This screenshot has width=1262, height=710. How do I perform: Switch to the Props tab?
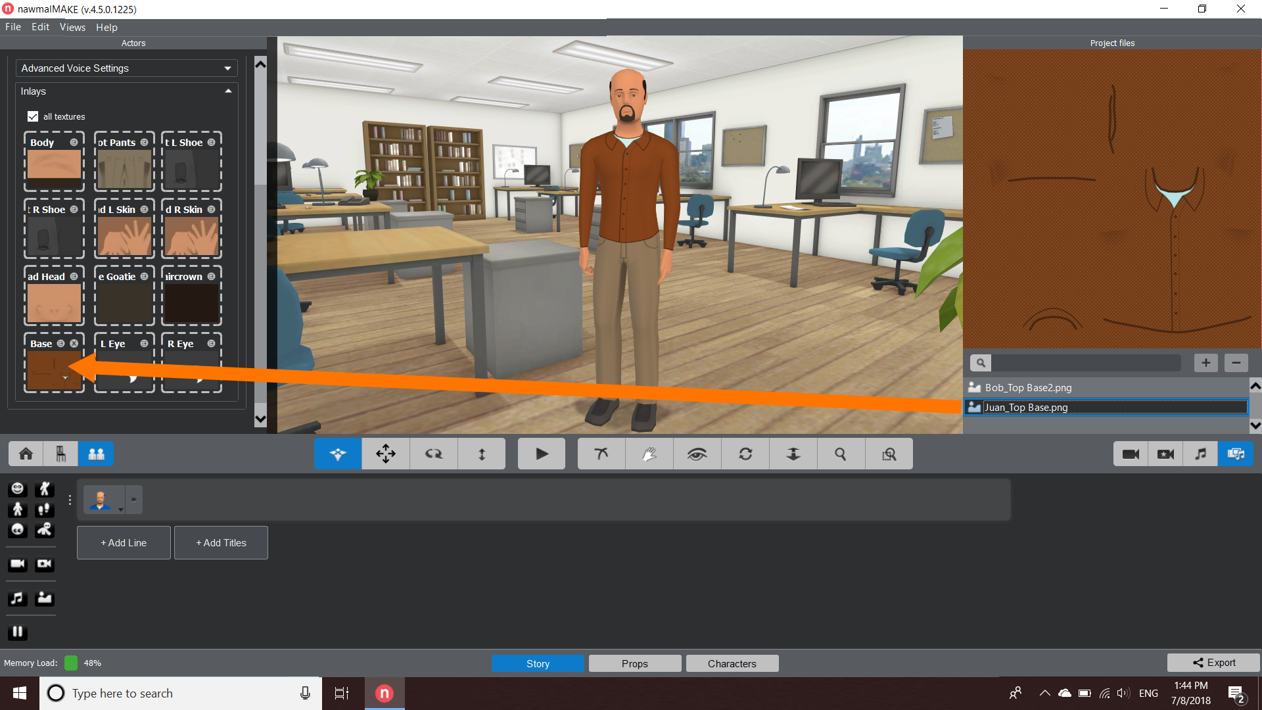point(635,663)
